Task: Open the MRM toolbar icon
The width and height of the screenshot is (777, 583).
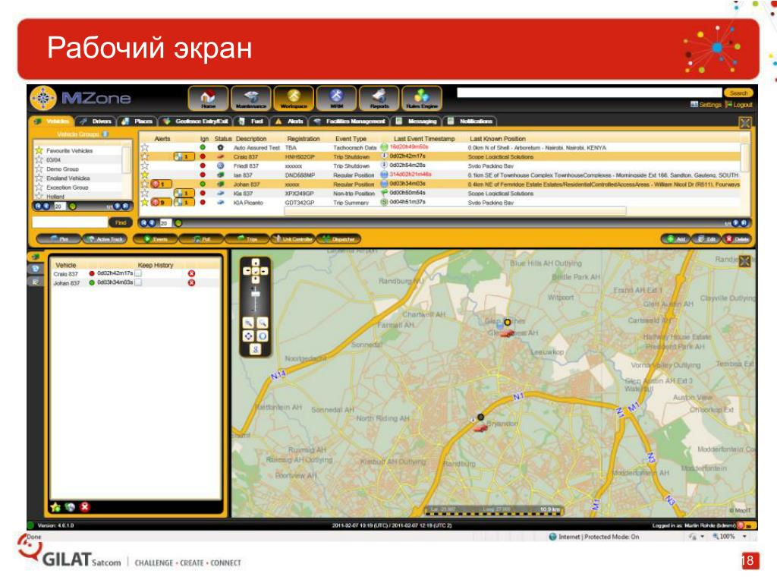Action: pyautogui.click(x=336, y=98)
